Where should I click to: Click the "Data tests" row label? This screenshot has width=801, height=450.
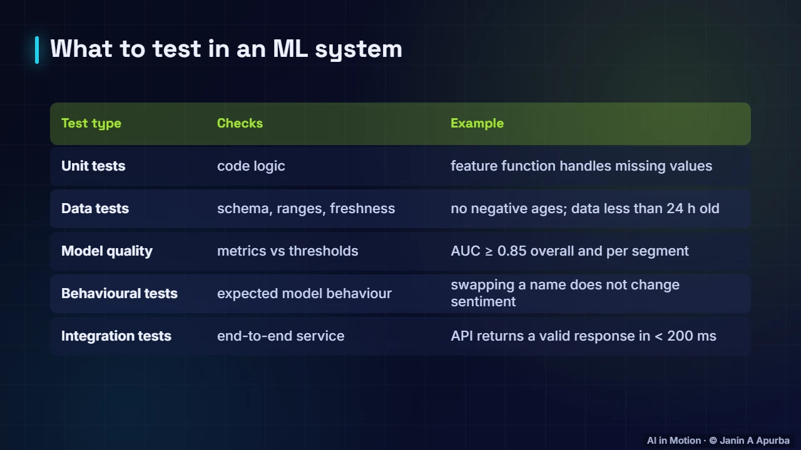coord(95,208)
